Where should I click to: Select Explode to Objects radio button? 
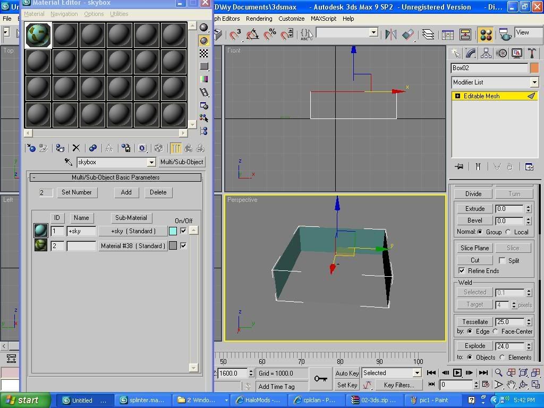[470, 357]
